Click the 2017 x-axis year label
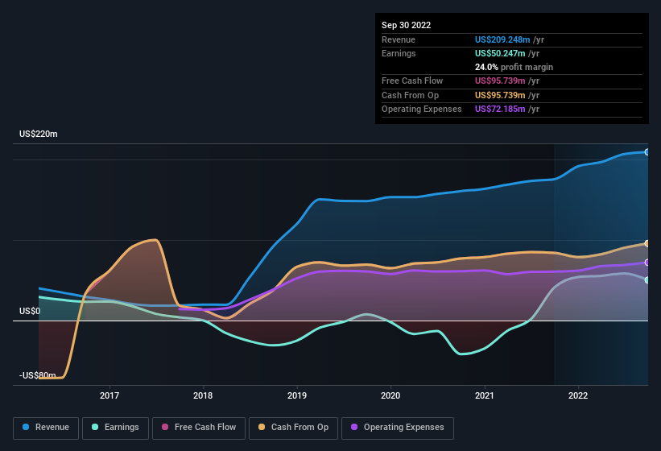The width and height of the screenshot is (661, 451). click(x=109, y=395)
